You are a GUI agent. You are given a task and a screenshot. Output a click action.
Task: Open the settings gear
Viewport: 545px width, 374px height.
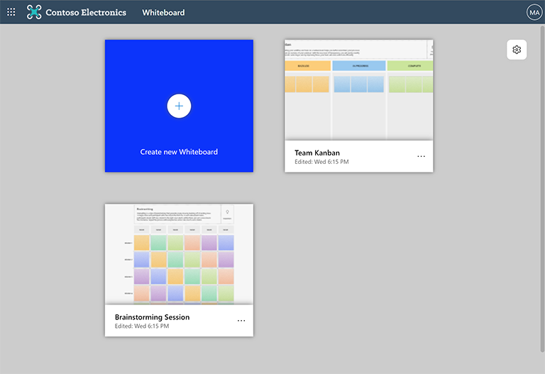[x=517, y=50]
